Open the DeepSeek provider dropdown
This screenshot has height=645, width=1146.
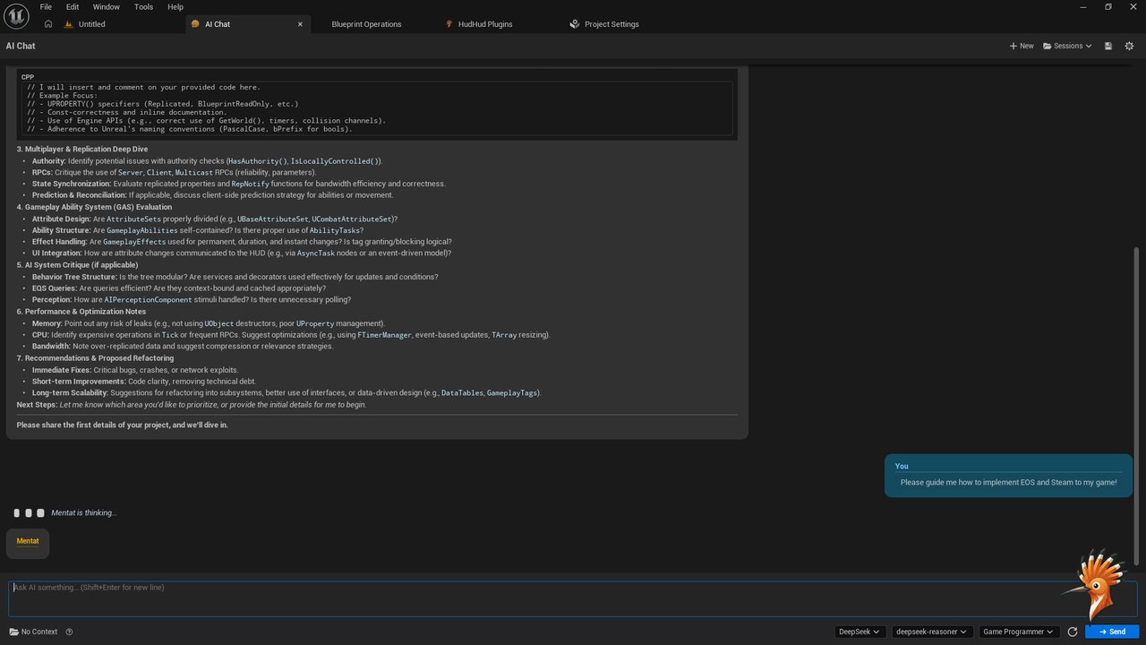pos(859,632)
